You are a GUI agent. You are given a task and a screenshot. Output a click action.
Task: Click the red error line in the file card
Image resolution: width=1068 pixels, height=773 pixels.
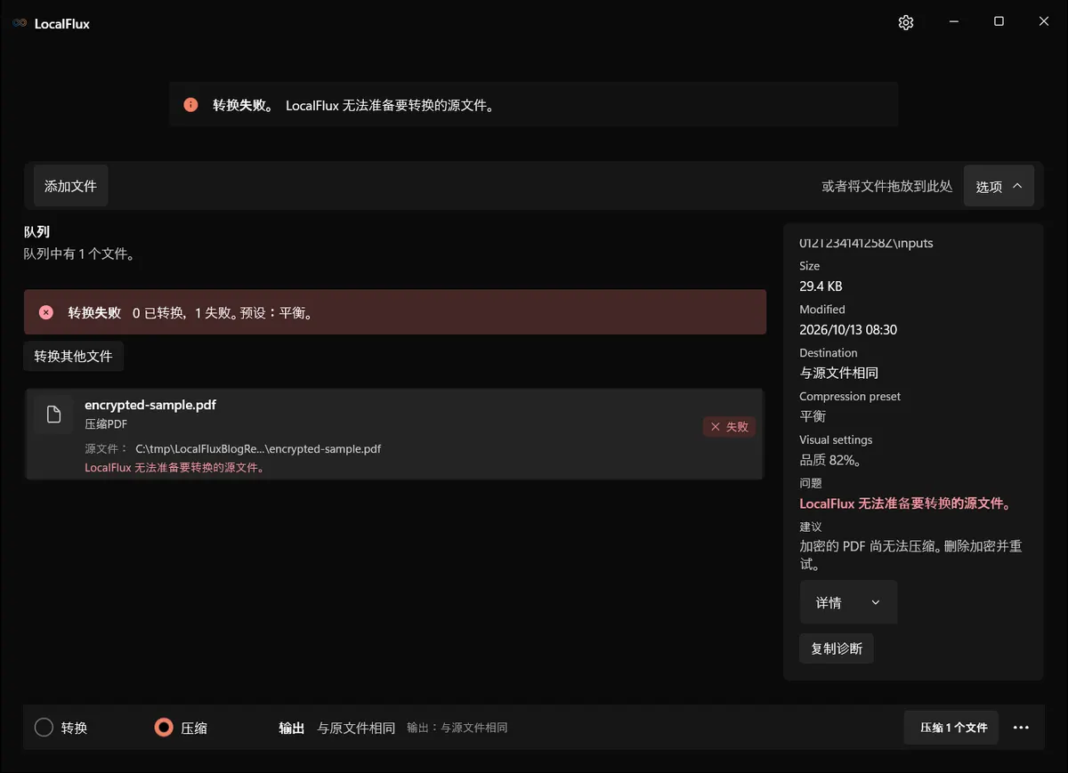pyautogui.click(x=174, y=468)
